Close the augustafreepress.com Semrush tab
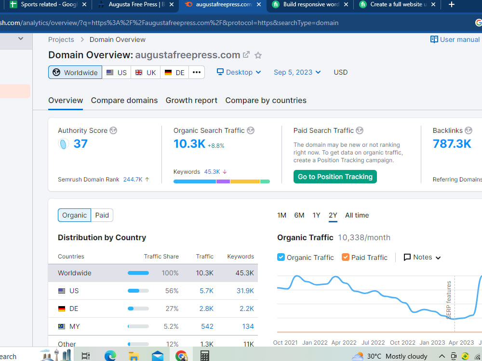Image resolution: width=482 pixels, height=361 pixels. pyautogui.click(x=259, y=4)
